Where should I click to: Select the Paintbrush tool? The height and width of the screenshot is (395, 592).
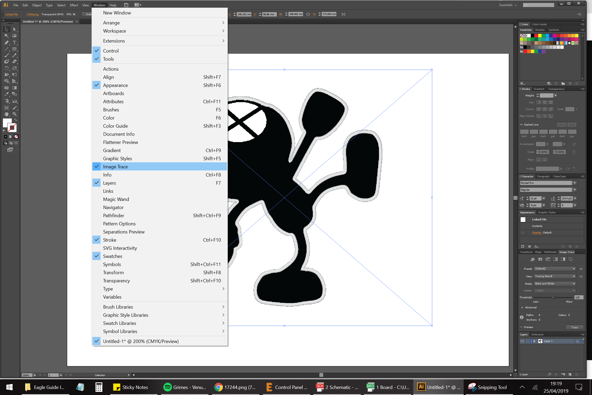7,55
